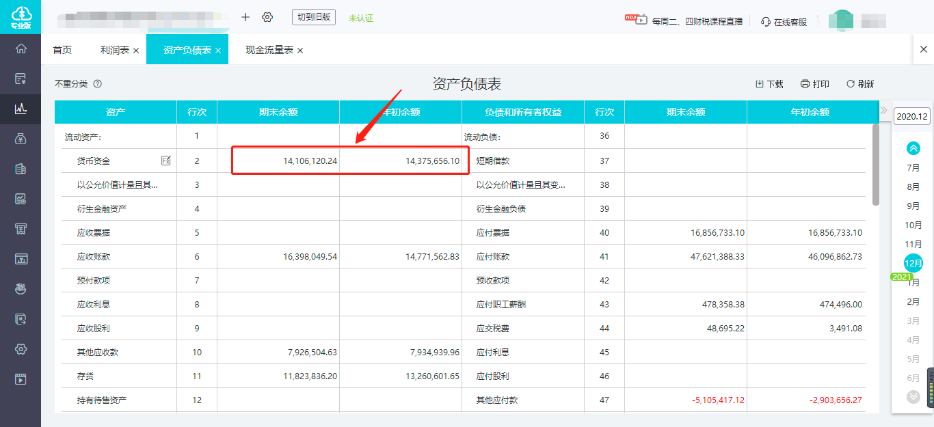Viewport: 934px width, 427px height.
Task: Switch to the 首页 tab
Action: point(62,50)
